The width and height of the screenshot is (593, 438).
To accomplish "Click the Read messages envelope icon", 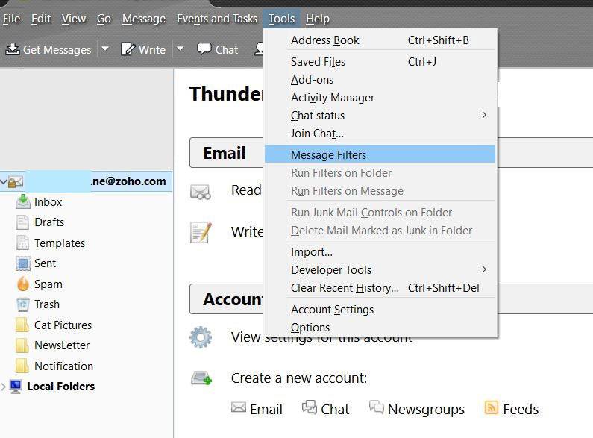I will click(201, 192).
